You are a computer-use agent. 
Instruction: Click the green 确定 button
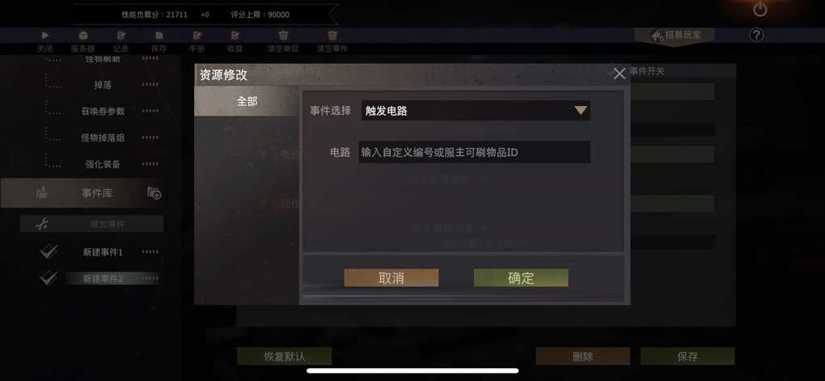click(x=521, y=277)
